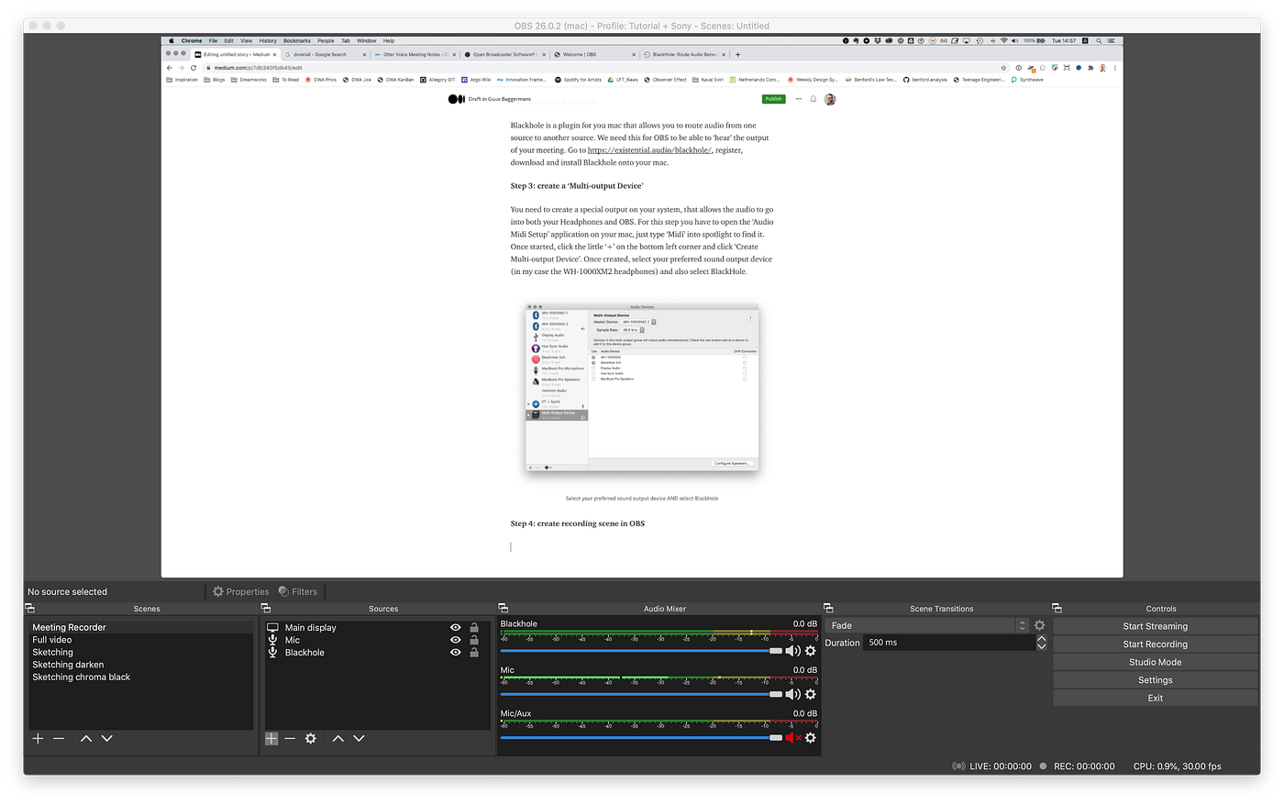Click reload icon in previewed Chrome
This screenshot has width=1284, height=804.
click(194, 68)
